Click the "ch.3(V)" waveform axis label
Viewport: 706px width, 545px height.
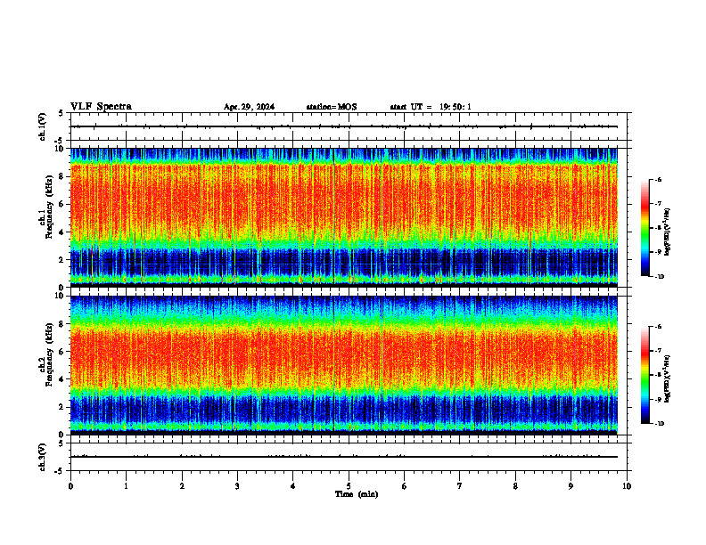coord(43,457)
